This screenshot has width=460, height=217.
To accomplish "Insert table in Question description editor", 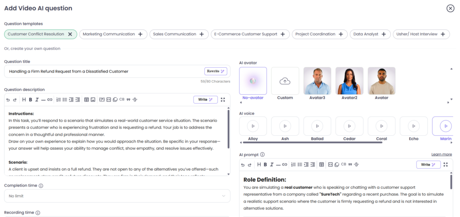I will (86, 100).
